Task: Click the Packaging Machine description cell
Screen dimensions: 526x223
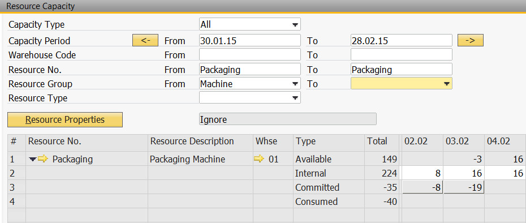Action: (x=200, y=159)
